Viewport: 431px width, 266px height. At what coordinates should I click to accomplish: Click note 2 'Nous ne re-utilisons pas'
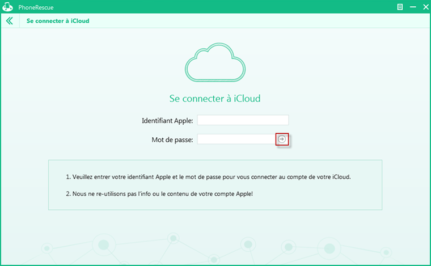(x=159, y=194)
